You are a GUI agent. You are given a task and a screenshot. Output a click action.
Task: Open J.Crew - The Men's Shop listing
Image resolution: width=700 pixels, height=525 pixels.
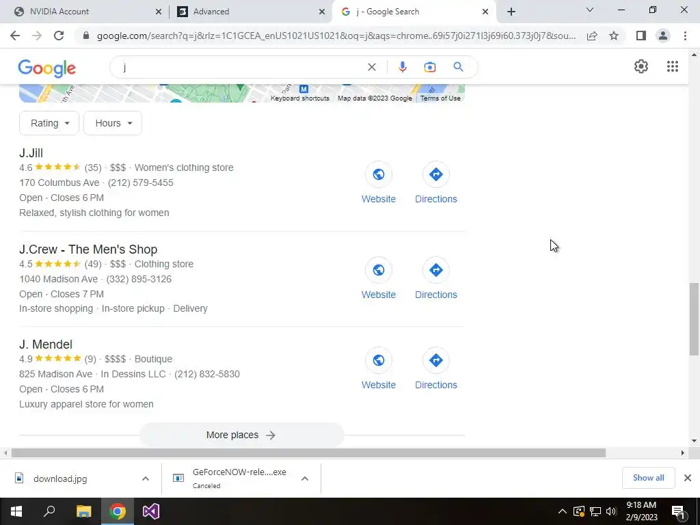[88, 249]
